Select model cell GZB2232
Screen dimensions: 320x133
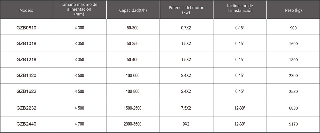(26, 108)
